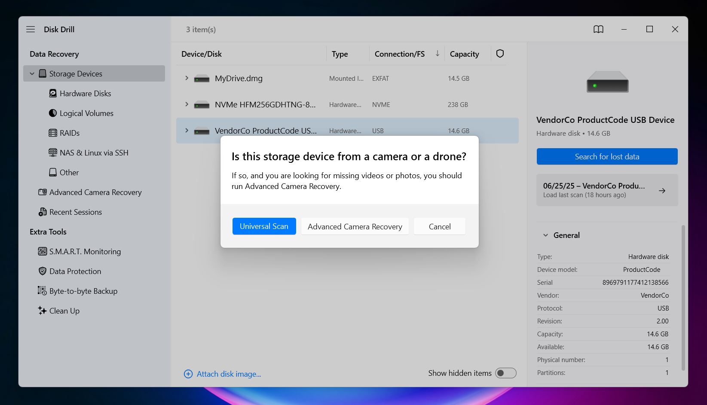This screenshot has height=405, width=707.
Task: Collapse the Storage Devices tree chevron
Action: (32, 74)
